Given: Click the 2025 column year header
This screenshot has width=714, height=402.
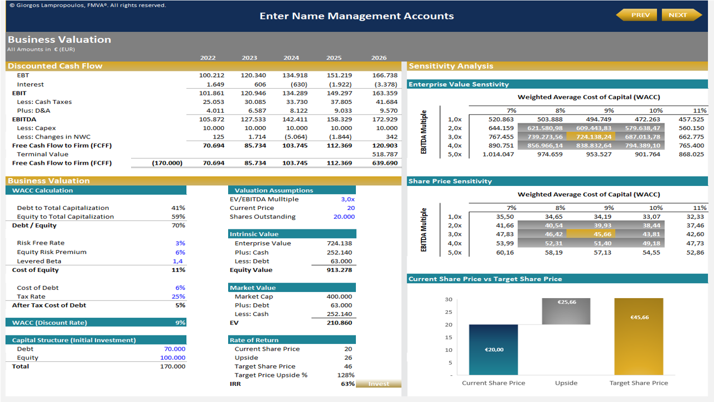Looking at the screenshot, I should point(334,58).
